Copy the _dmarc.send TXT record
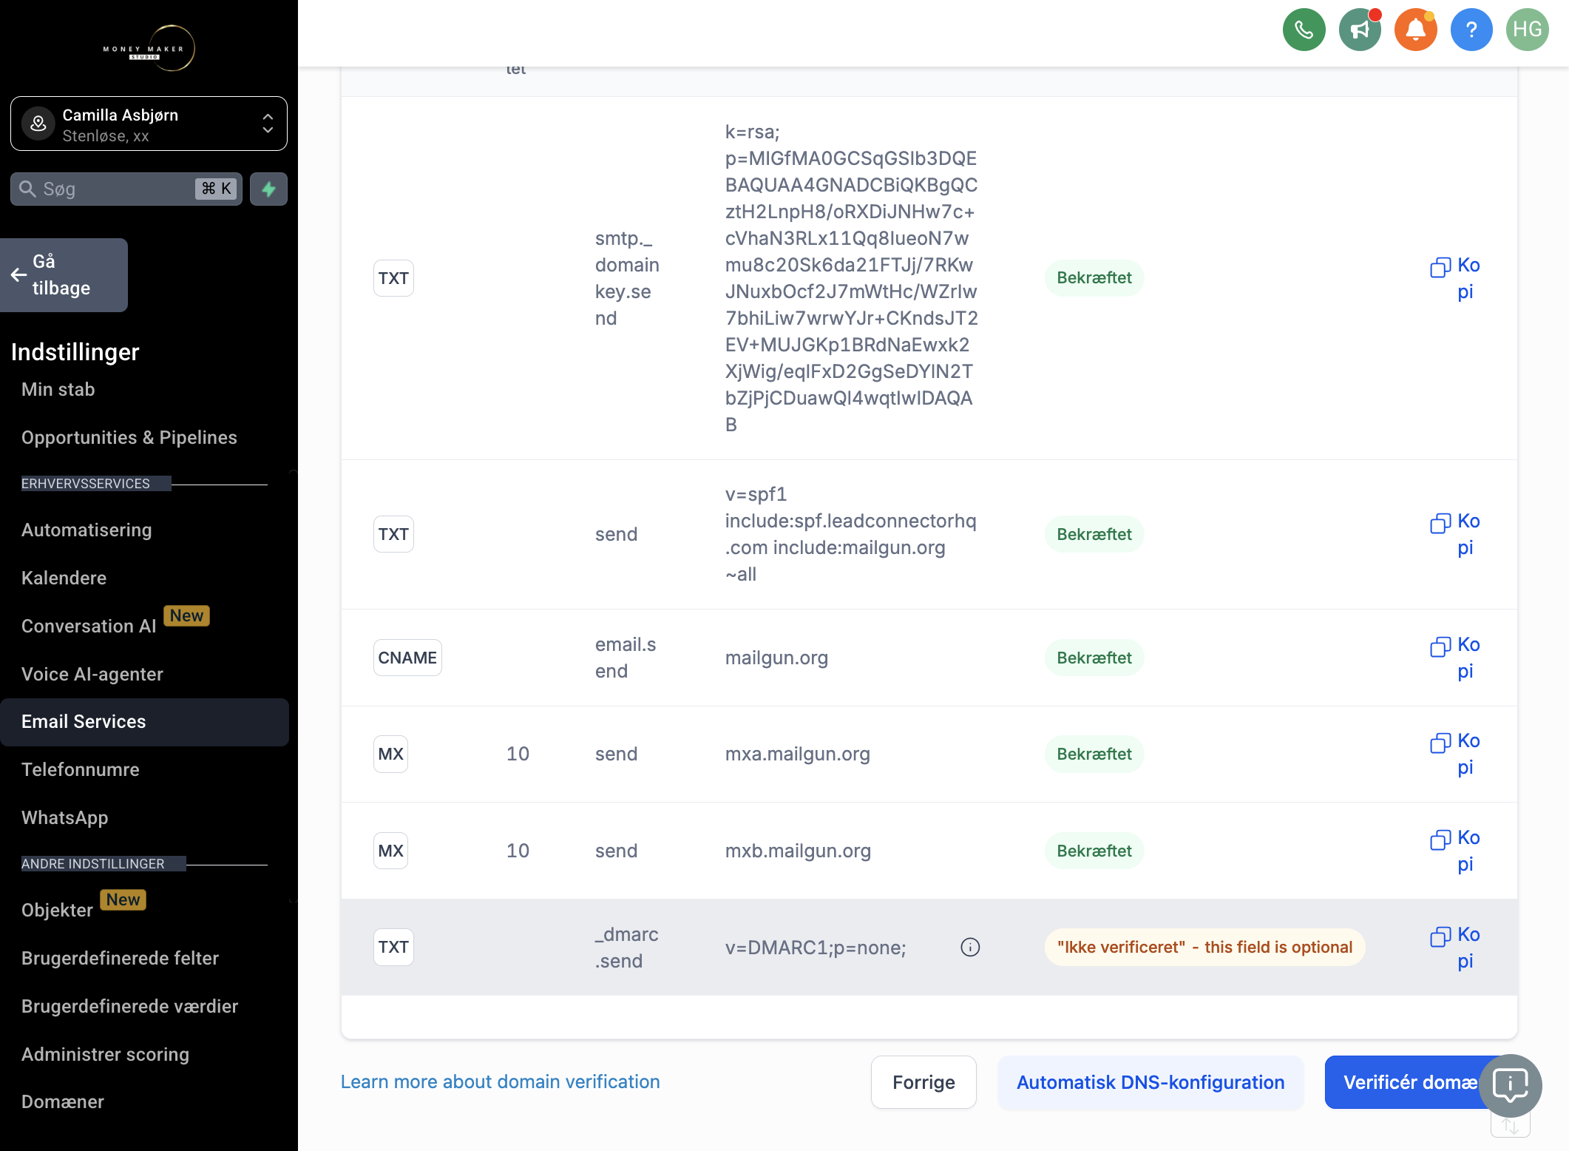The image size is (1569, 1151). 1454,948
